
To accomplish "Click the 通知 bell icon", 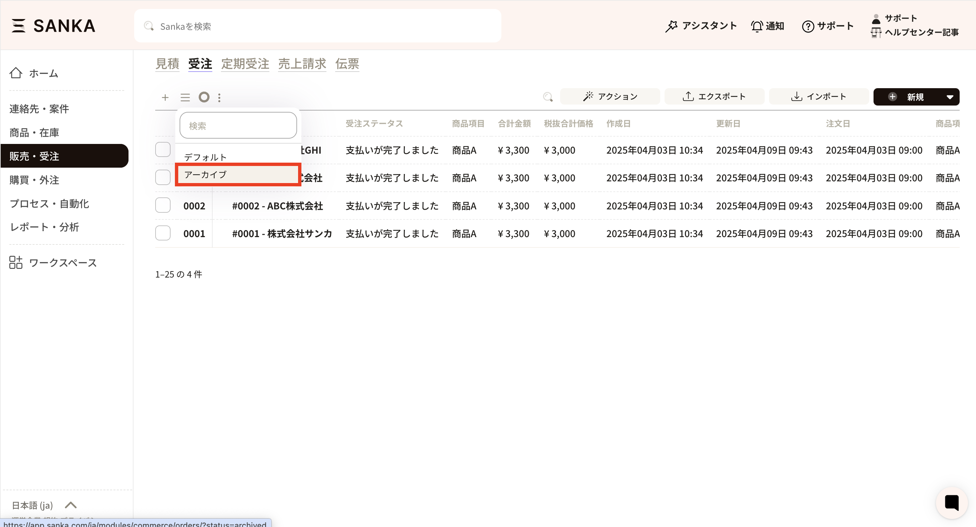I will tap(757, 26).
